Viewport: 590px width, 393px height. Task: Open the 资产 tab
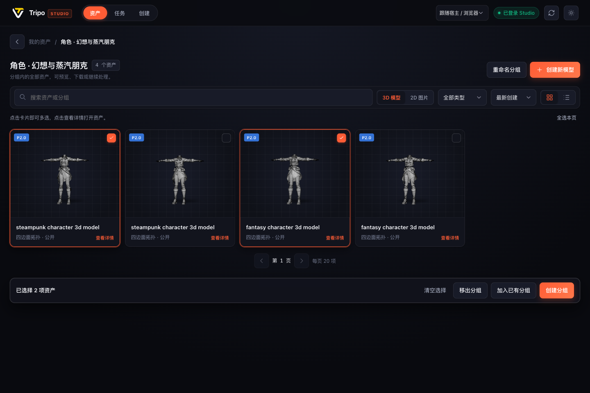pyautogui.click(x=95, y=13)
